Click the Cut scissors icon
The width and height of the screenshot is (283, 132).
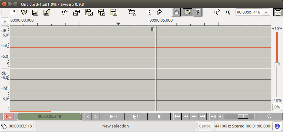click(64, 12)
